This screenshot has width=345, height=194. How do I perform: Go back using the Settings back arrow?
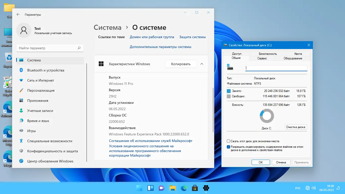coord(18,15)
